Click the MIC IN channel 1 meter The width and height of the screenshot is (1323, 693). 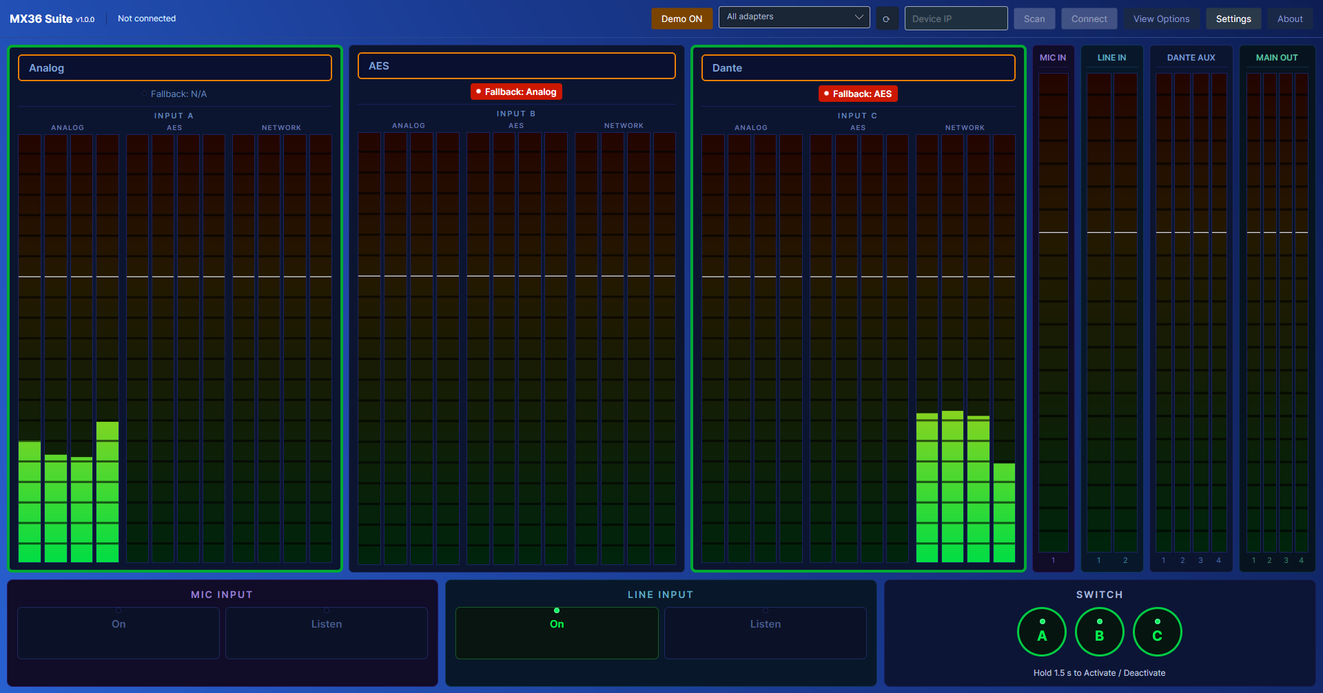tap(1054, 312)
